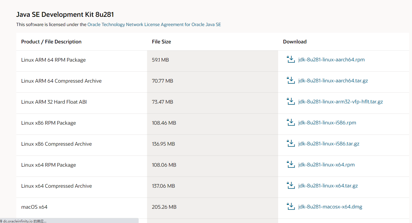
Task: Click download icon for arm32-vfp-hflt archive
Action: coord(291,101)
